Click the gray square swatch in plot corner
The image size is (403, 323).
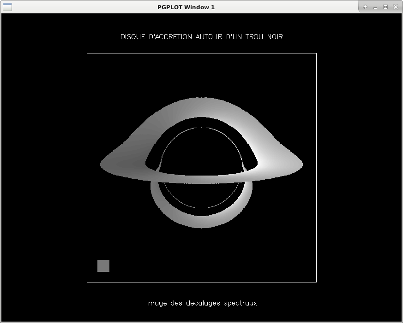103,266
